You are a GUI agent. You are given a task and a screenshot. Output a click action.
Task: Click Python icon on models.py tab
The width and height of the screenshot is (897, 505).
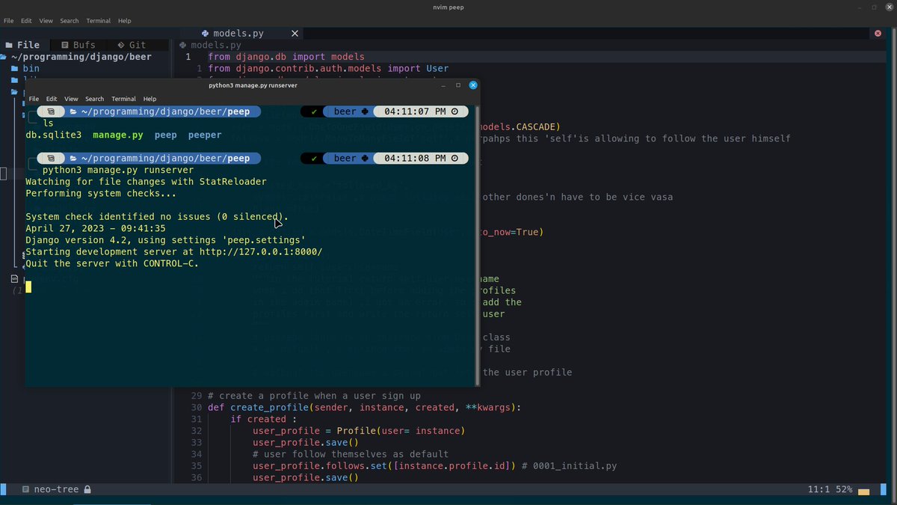(x=206, y=34)
